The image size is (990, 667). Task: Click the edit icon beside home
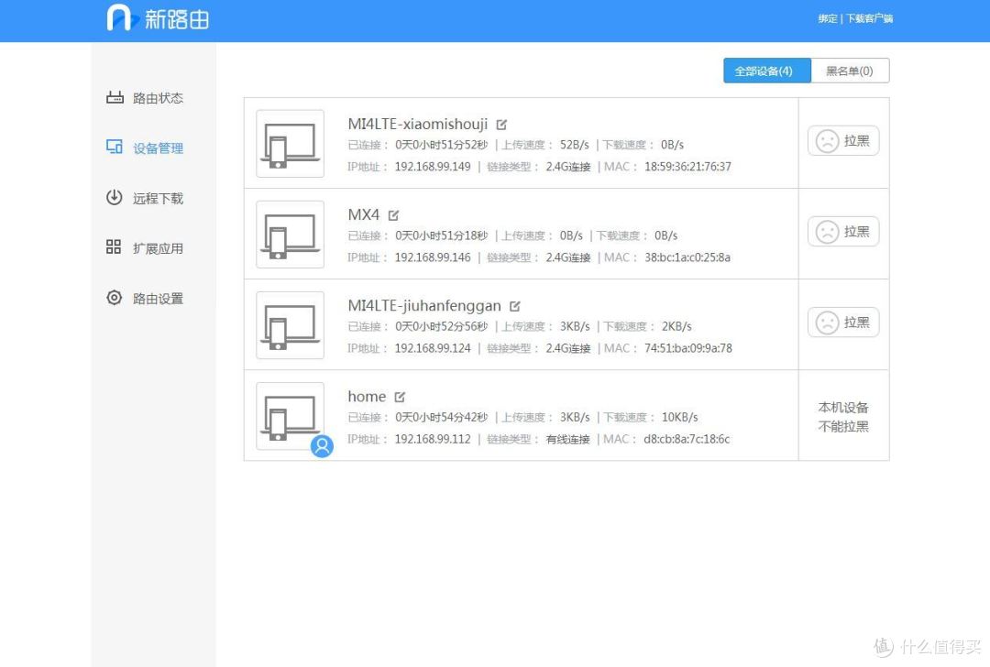401,395
